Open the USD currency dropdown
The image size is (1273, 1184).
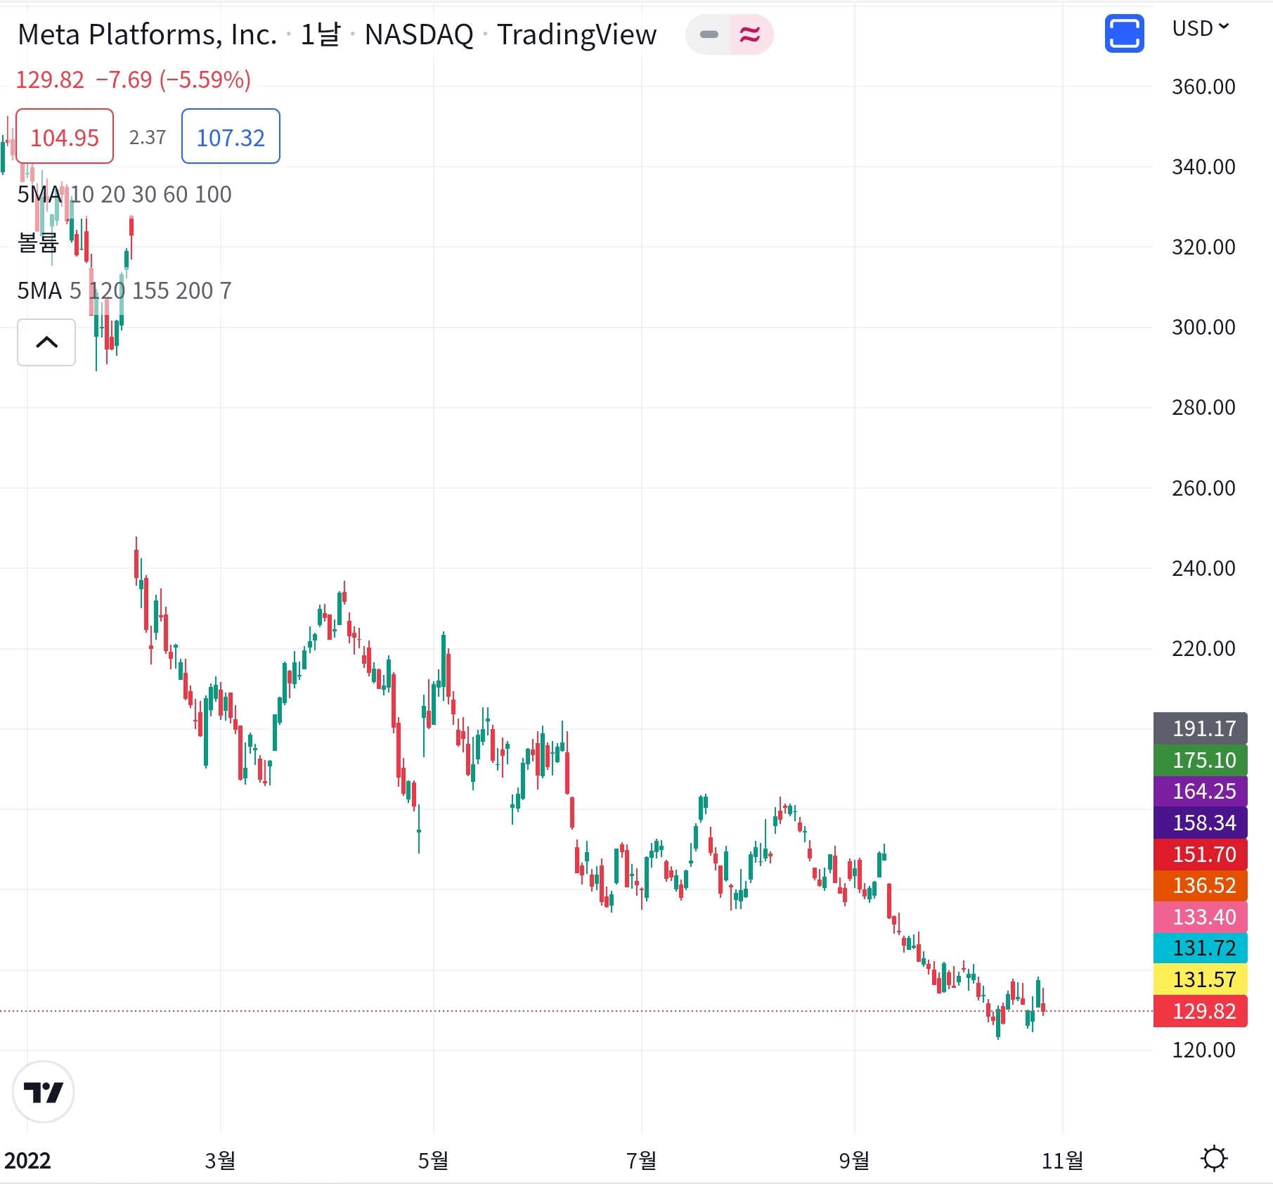pos(1200,28)
